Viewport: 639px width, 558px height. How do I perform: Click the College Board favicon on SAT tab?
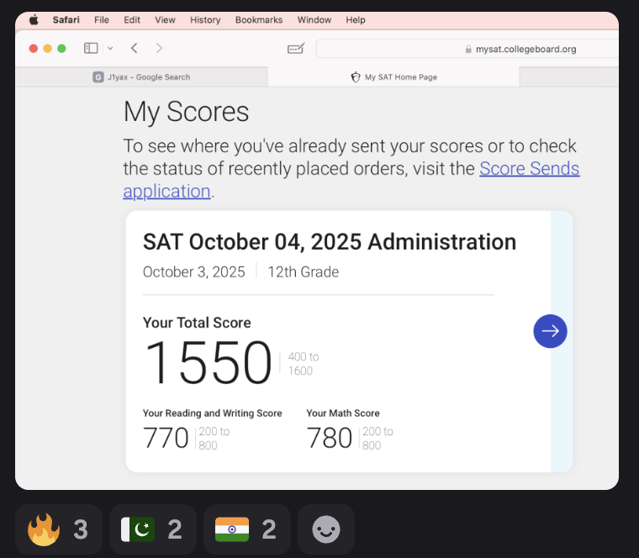point(356,77)
